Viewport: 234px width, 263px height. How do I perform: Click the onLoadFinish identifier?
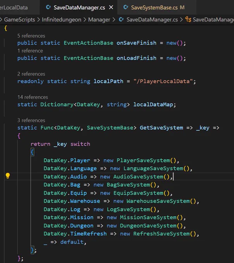[x=136, y=58]
